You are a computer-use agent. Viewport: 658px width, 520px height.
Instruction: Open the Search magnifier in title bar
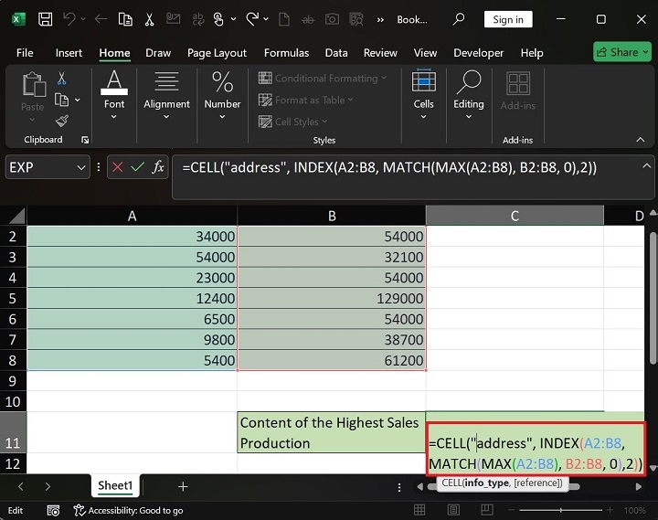click(460, 19)
